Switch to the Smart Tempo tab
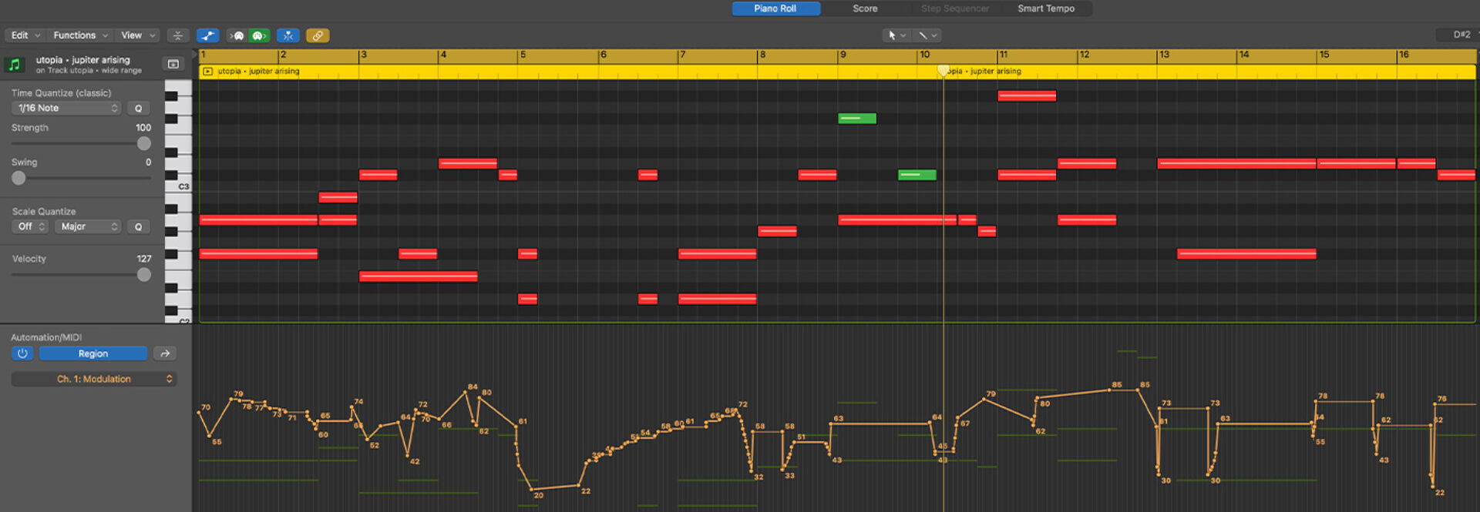1480x512 pixels. coord(1046,8)
